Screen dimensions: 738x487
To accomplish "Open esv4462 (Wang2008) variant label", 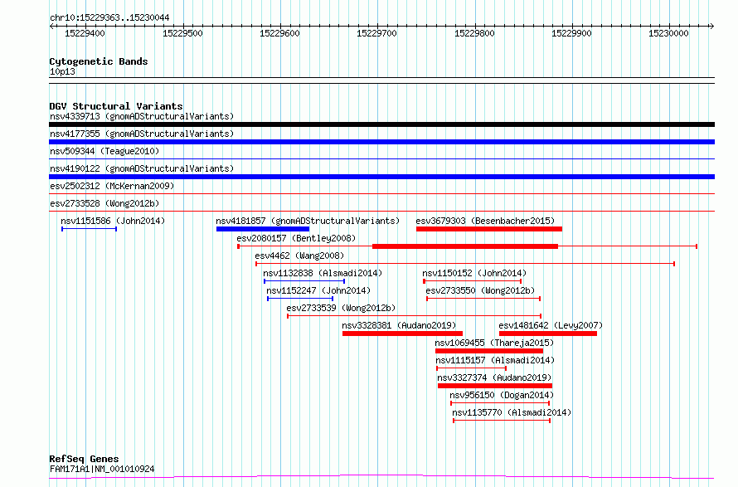I will click(299, 256).
